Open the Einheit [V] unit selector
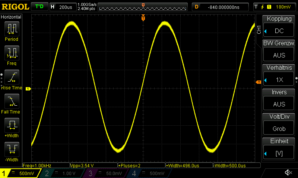Image resolution: width=298 pixels, height=178 pixels. [x=279, y=149]
